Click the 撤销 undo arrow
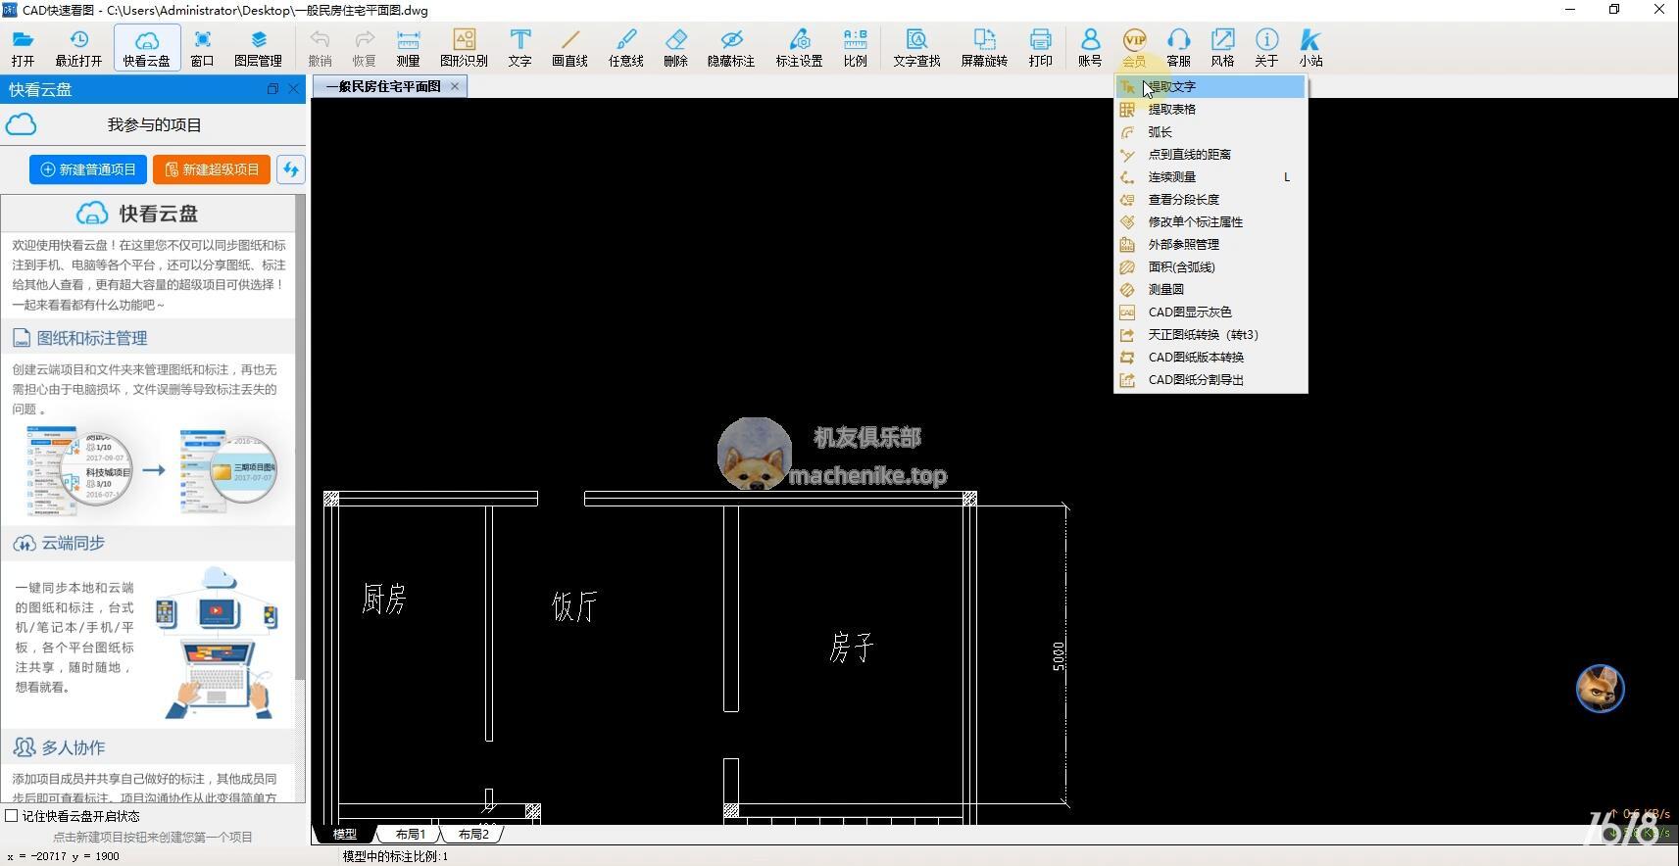The image size is (1679, 866). coord(320,47)
